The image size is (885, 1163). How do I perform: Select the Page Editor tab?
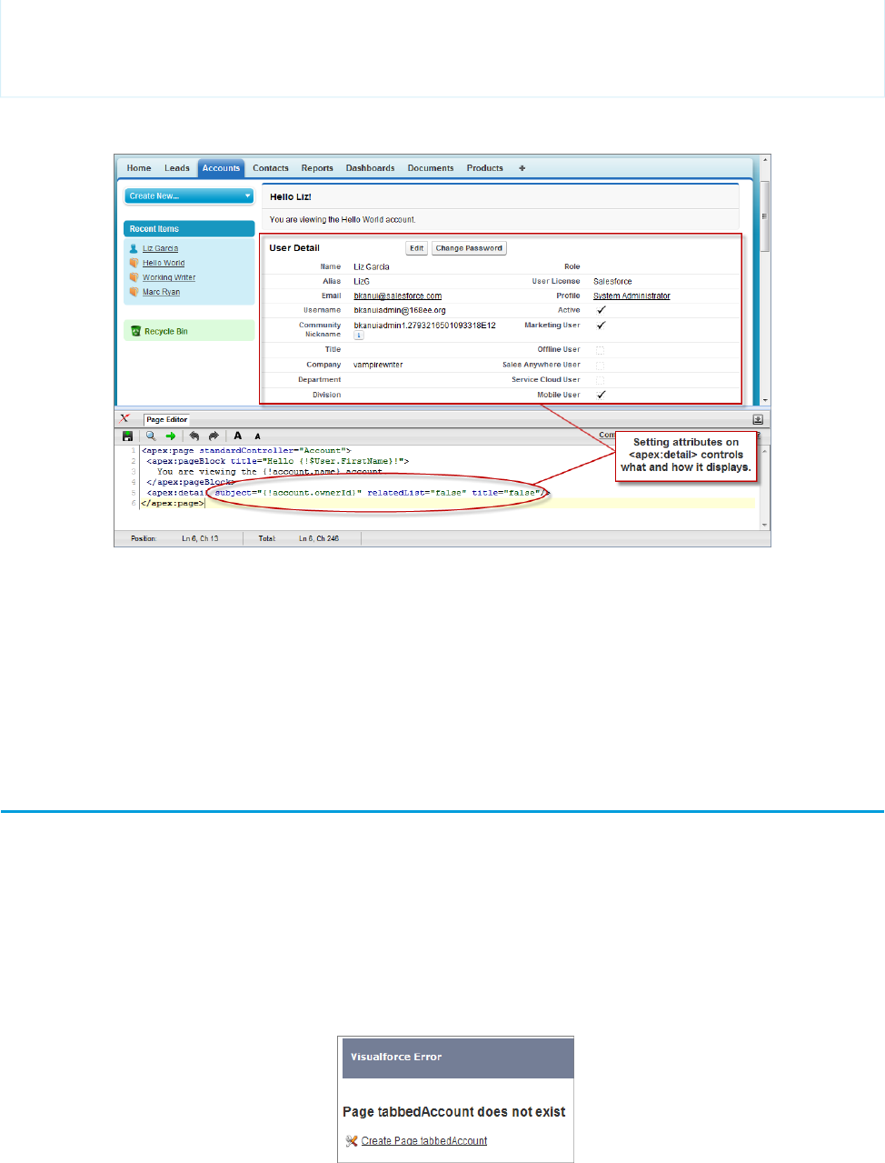[166, 420]
